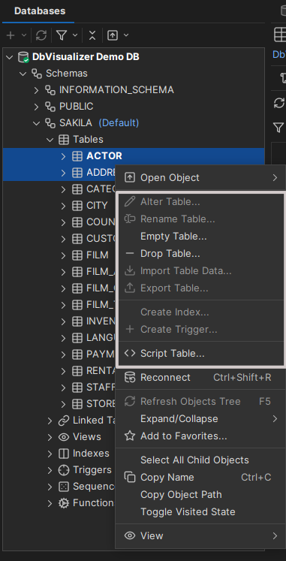
Task: Choose Copy Name from context menu
Action: (201, 478)
